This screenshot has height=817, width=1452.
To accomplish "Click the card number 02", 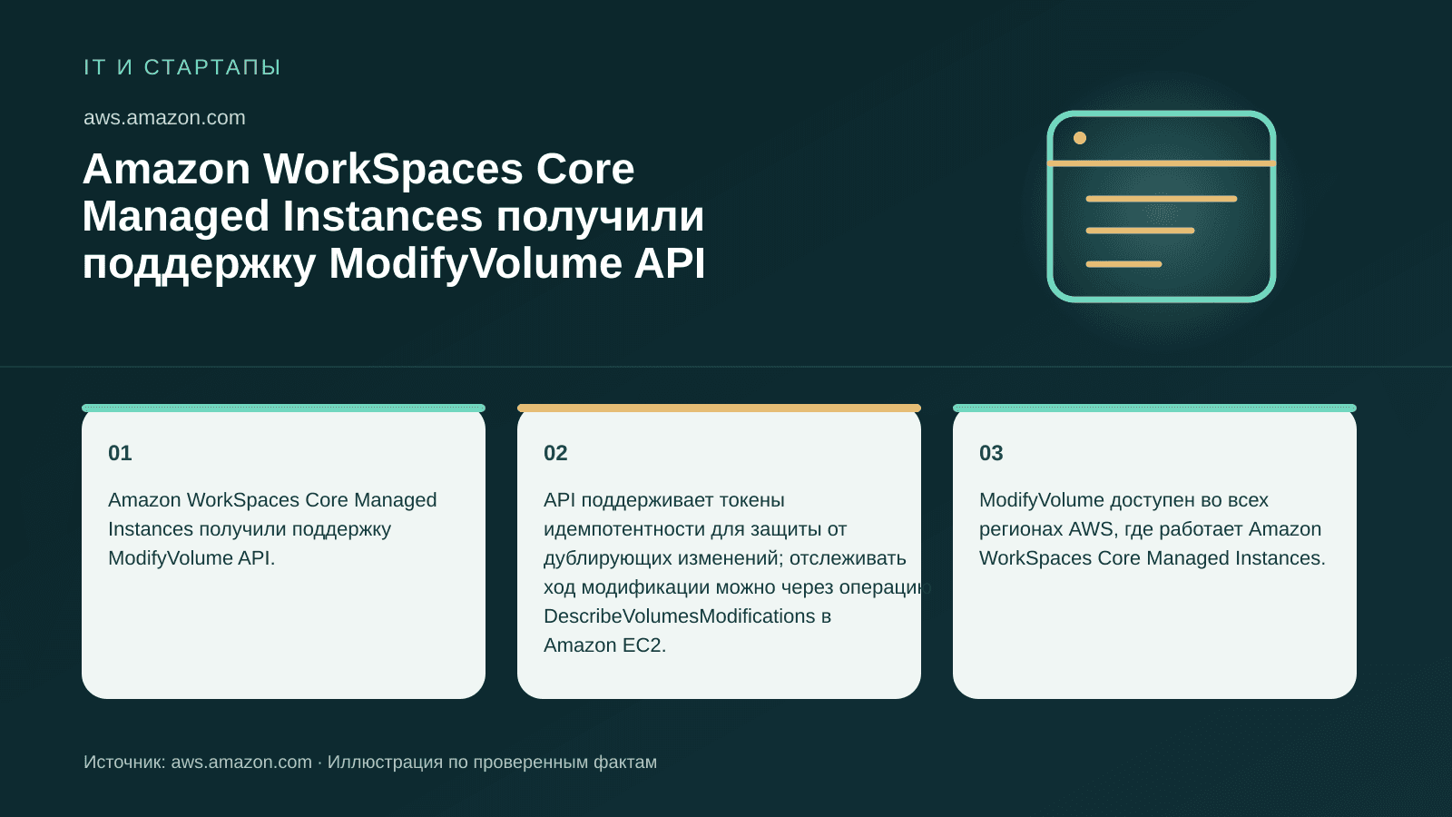I will [555, 453].
